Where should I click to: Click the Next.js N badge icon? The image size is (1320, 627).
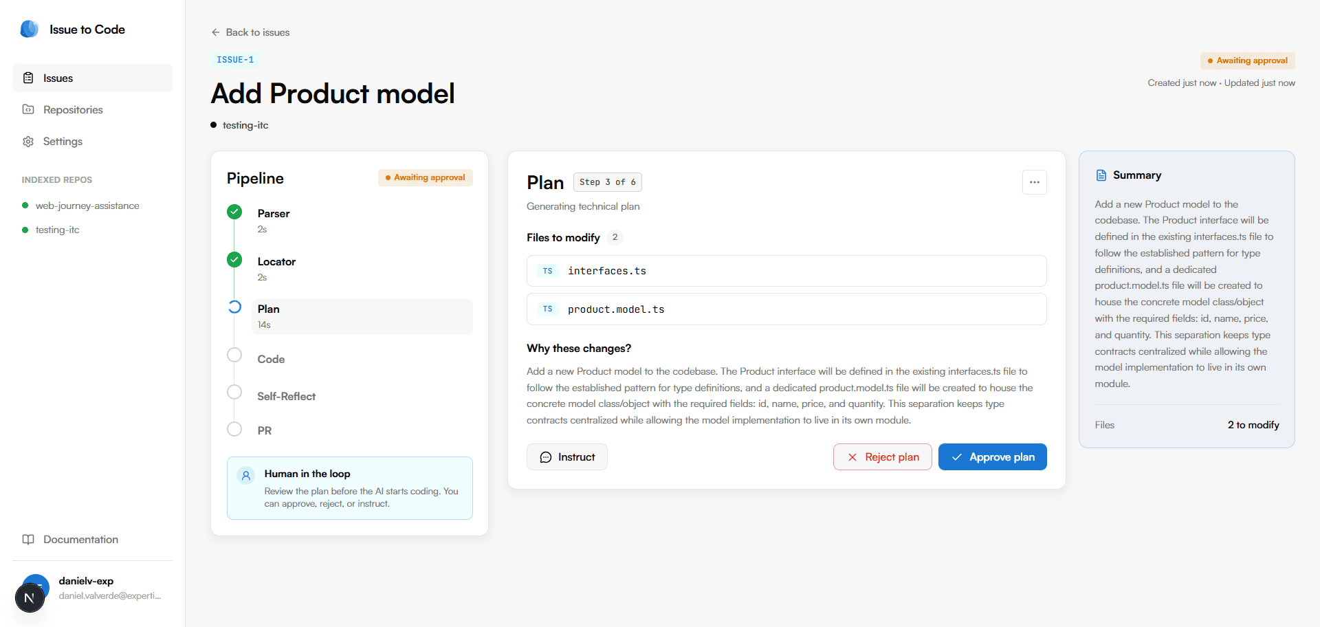point(30,597)
